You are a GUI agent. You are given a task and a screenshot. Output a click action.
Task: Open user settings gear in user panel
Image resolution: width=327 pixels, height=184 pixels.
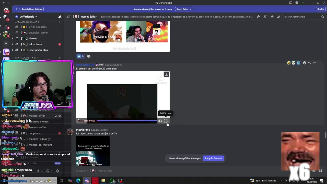57,171
